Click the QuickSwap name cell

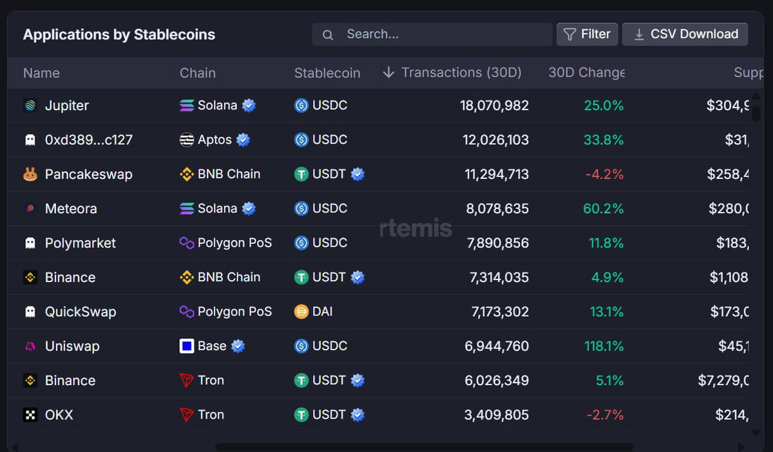81,312
